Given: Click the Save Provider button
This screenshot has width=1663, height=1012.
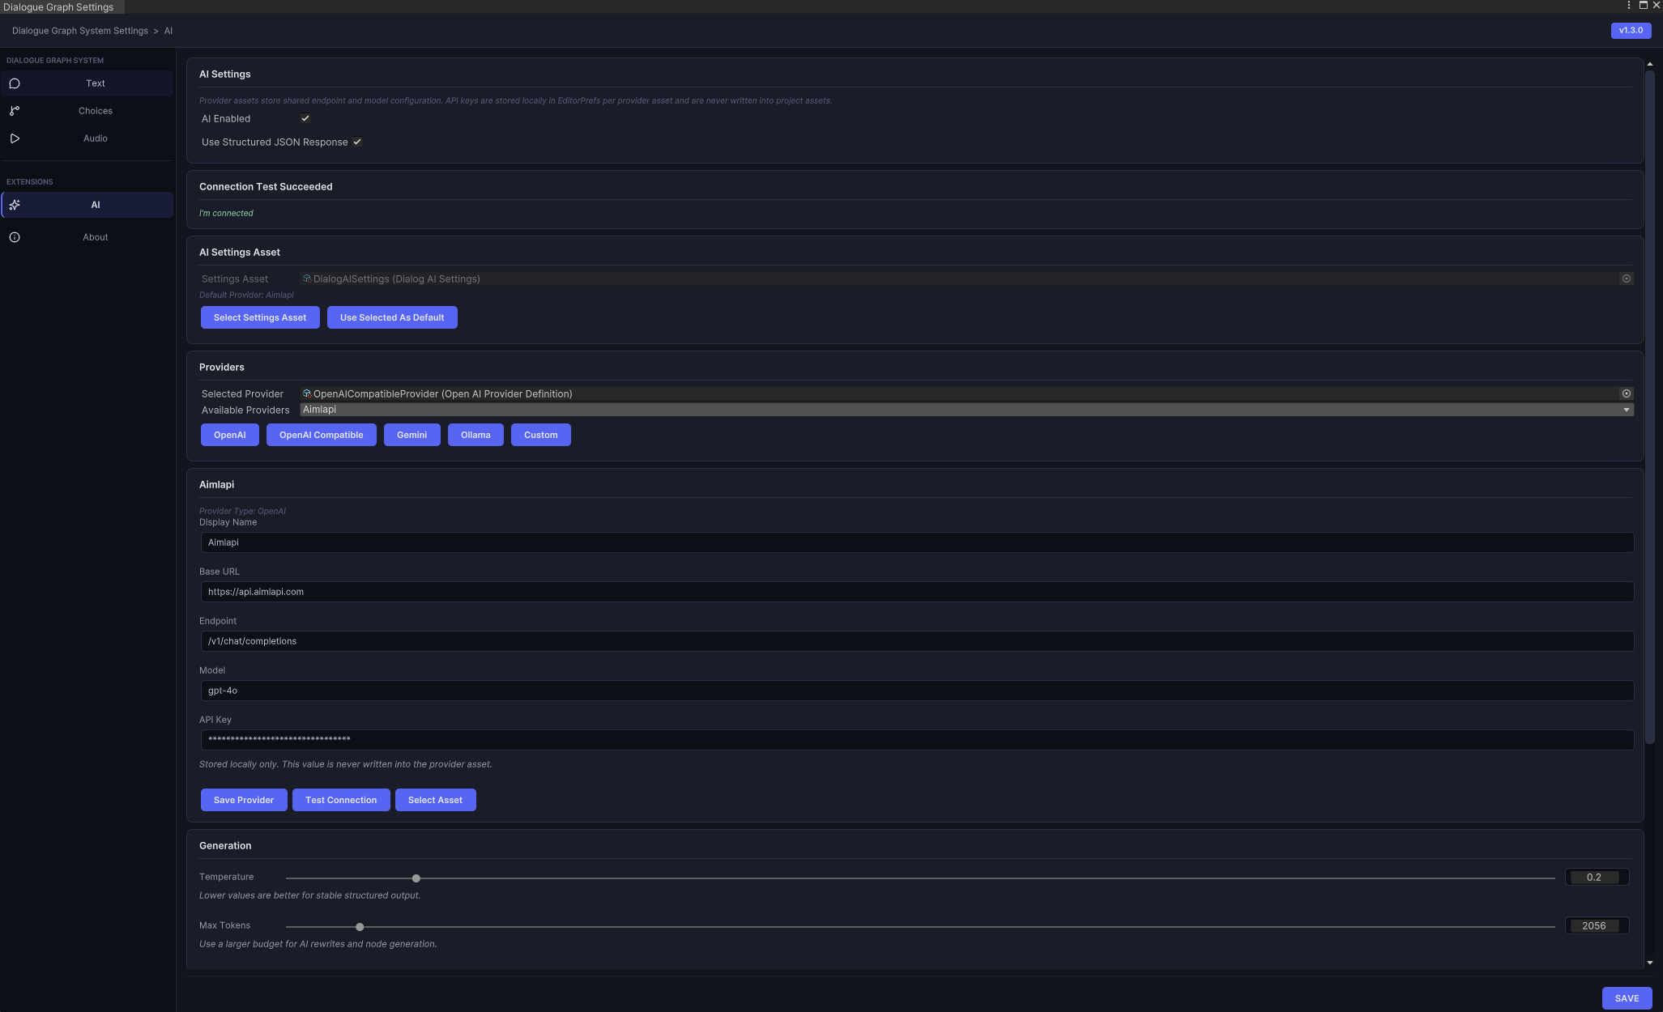Looking at the screenshot, I should (244, 800).
